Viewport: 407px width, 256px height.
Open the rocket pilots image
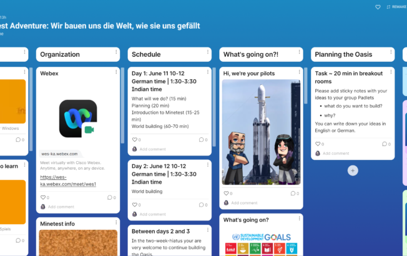pos(261,132)
